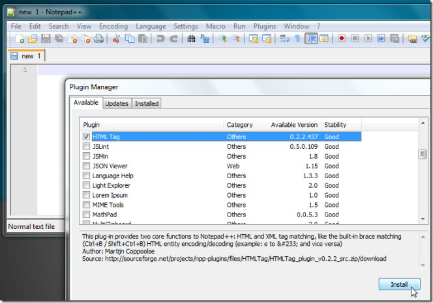Open the Encoding menu

113,26
